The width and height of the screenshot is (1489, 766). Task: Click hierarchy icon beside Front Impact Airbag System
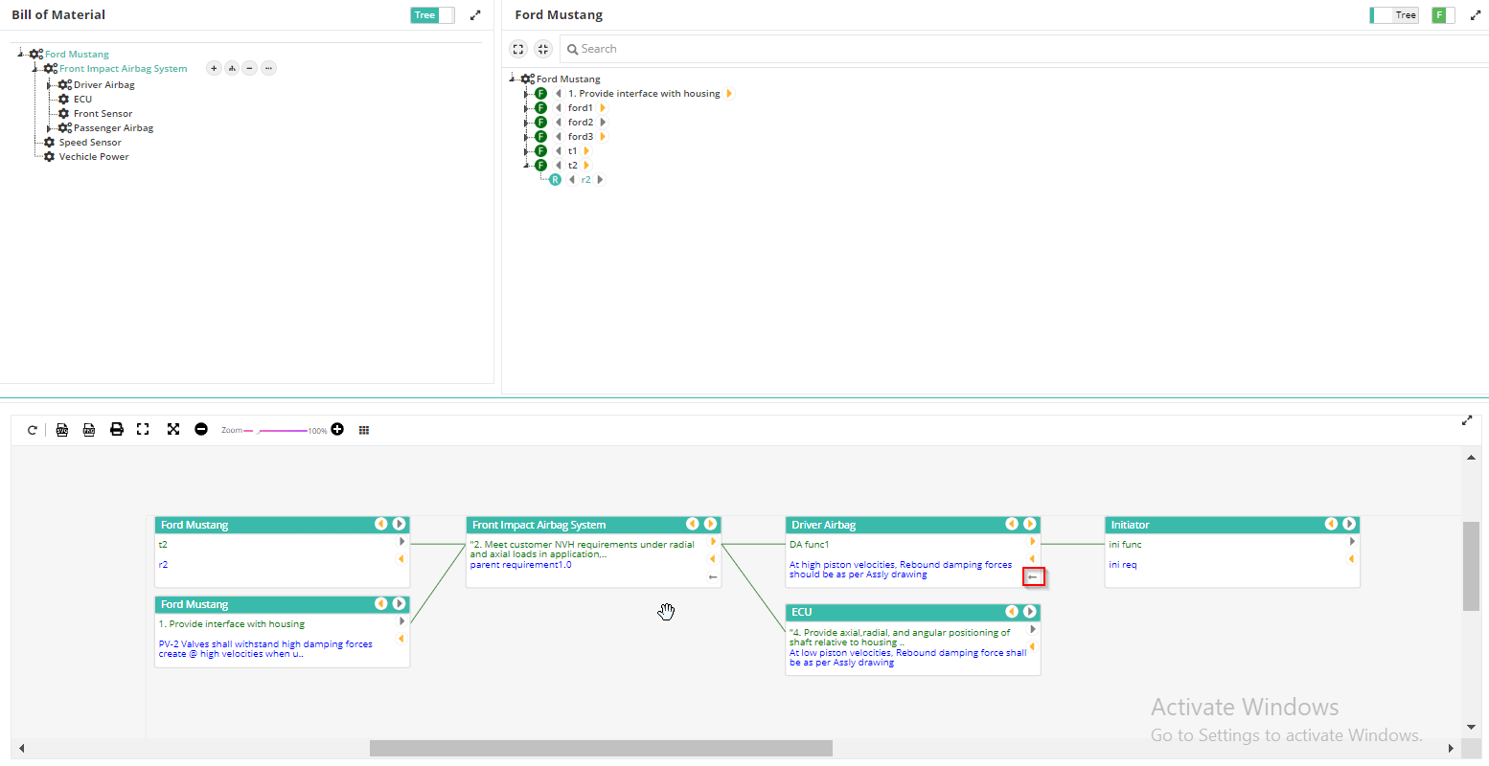[x=232, y=68]
